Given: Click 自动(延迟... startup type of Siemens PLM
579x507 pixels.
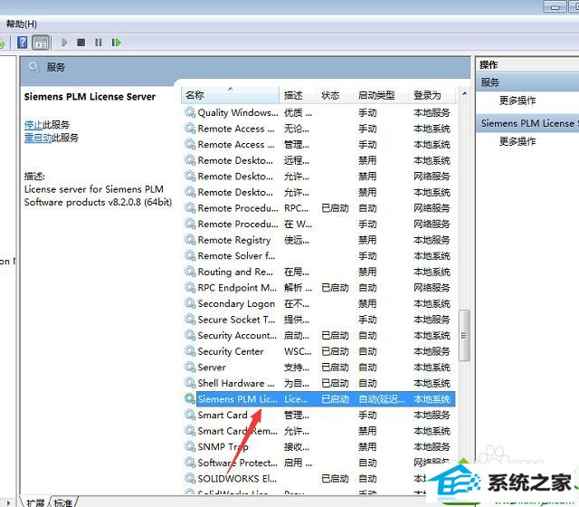Looking at the screenshot, I should tap(382, 399).
